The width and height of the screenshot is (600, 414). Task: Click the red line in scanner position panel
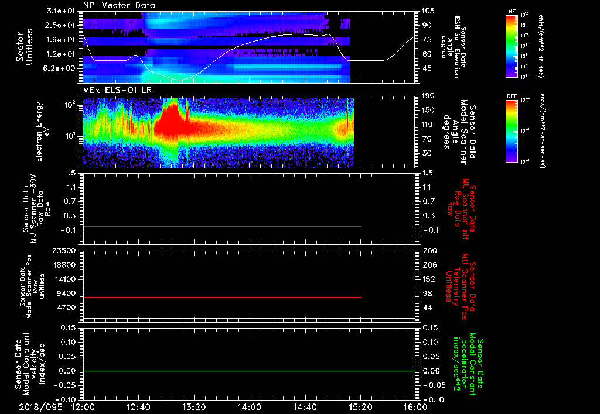coord(222,297)
